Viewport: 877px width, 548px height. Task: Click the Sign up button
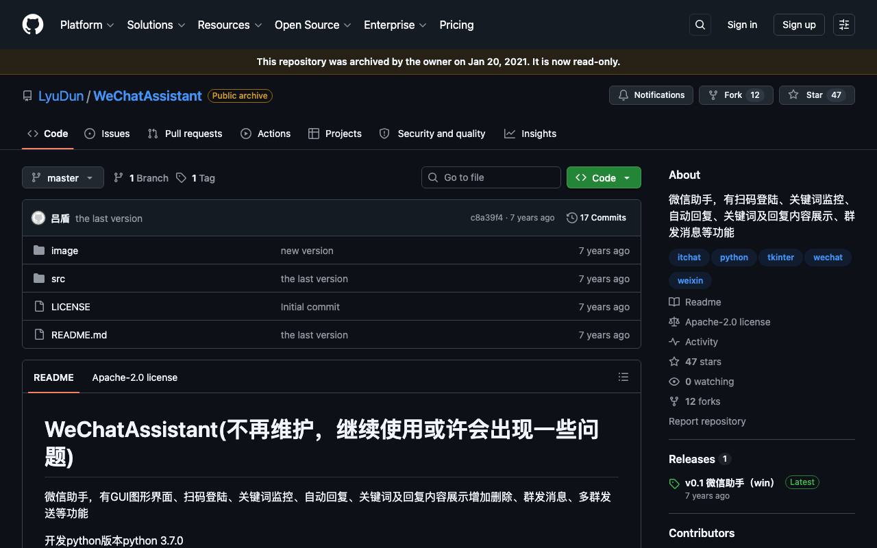point(799,25)
